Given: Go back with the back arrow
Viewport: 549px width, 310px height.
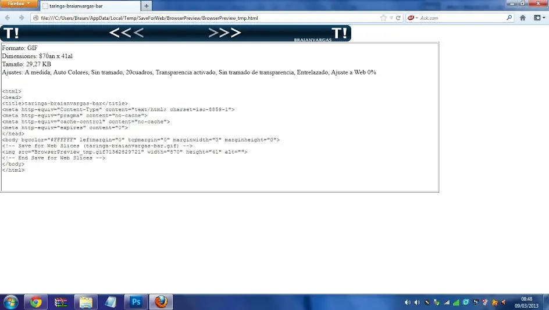Looking at the screenshot, I should (8, 18).
